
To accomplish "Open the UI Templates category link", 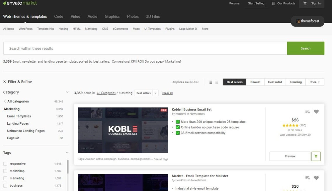I will click(152, 29).
